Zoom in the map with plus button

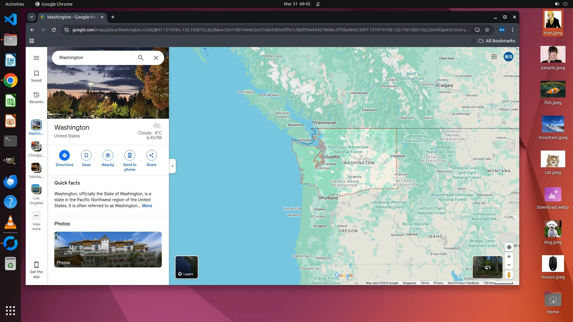(509, 257)
